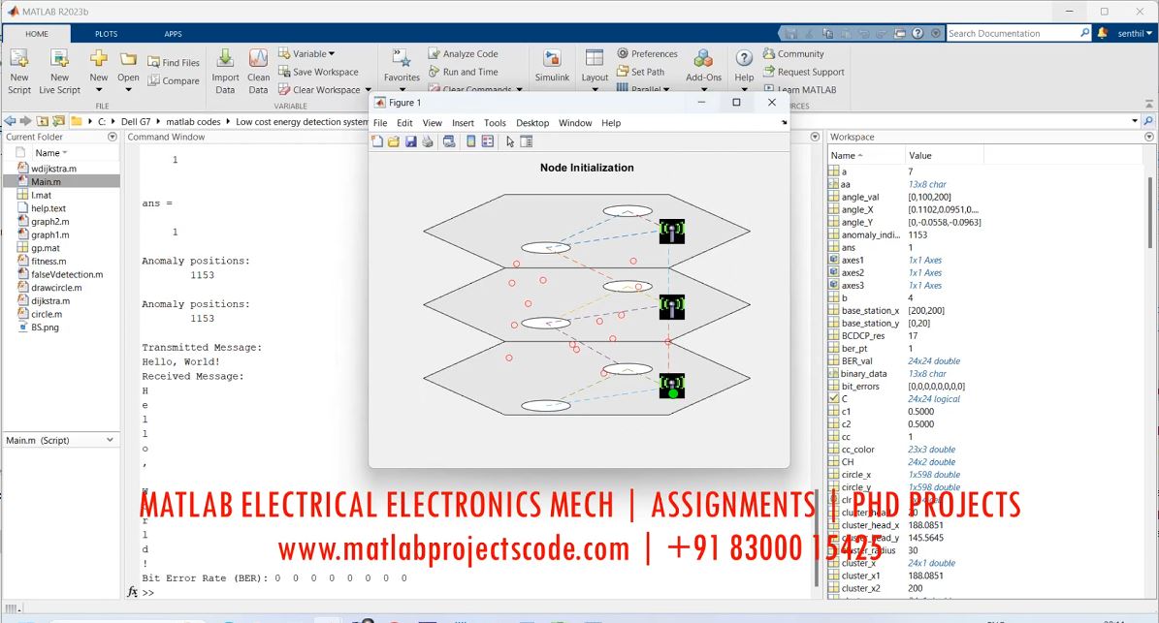Image resolution: width=1159 pixels, height=623 pixels.
Task: Open the View menu in Figure 1
Action: point(432,123)
